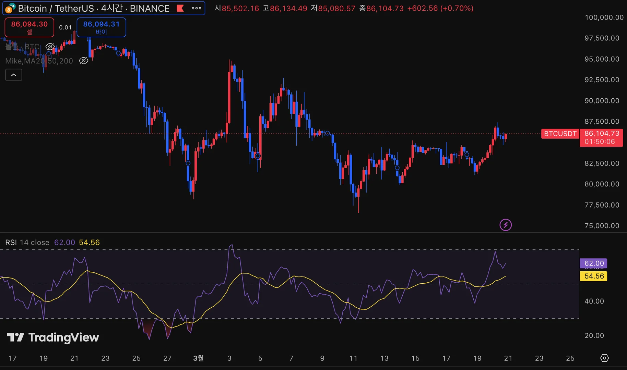This screenshot has width=627, height=370.
Task: Click the 77,500.00 price axis label
Action: [602, 205]
